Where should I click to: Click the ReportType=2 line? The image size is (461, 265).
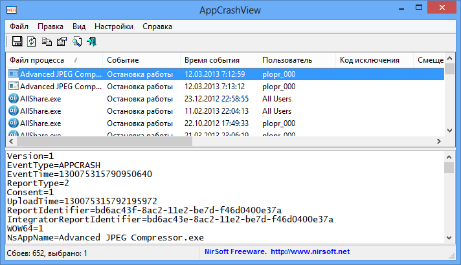(38, 184)
